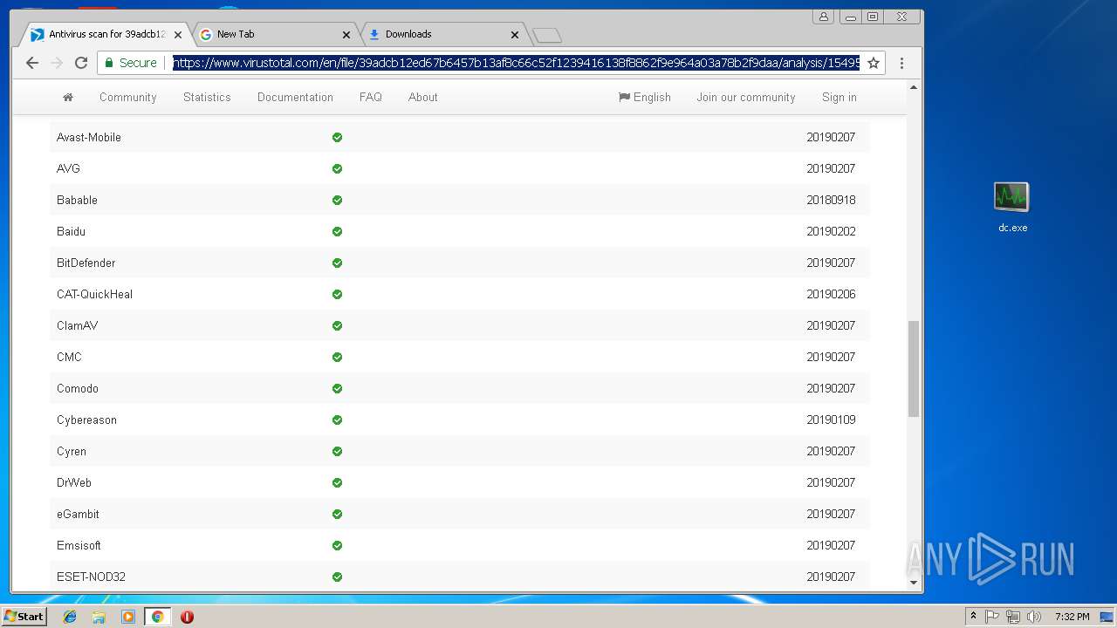Open File Explorer from the taskbar

(x=99, y=617)
